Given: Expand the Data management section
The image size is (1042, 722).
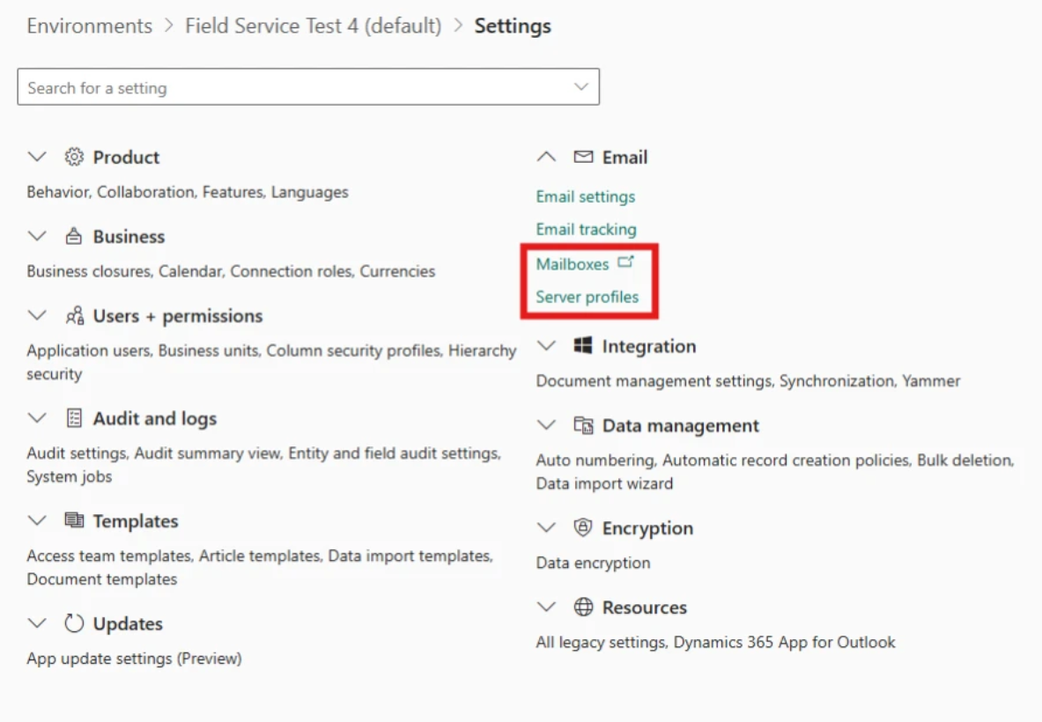Looking at the screenshot, I should [x=545, y=425].
